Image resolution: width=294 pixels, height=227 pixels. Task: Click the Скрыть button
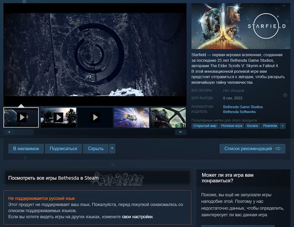(x=96, y=149)
